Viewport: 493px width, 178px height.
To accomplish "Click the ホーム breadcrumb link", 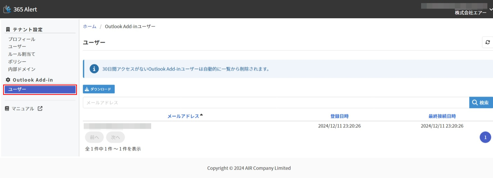I will click(89, 26).
